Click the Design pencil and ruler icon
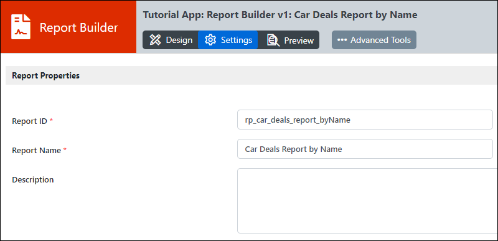The image size is (498, 241). pos(155,40)
